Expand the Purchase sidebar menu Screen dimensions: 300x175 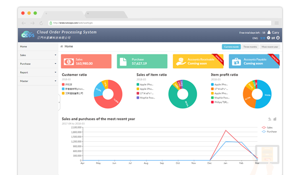38,64
